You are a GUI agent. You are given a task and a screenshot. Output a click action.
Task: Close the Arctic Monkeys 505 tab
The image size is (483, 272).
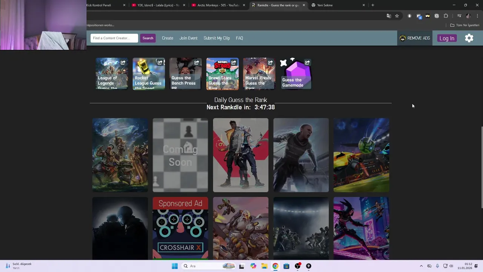(244, 5)
